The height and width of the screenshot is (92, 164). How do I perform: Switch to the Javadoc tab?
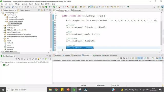pyautogui.click(x=66, y=55)
